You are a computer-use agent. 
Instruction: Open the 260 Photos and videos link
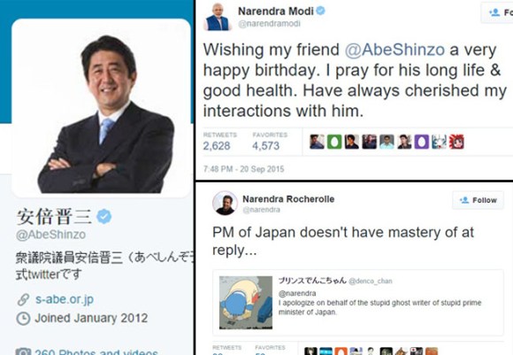96,351
